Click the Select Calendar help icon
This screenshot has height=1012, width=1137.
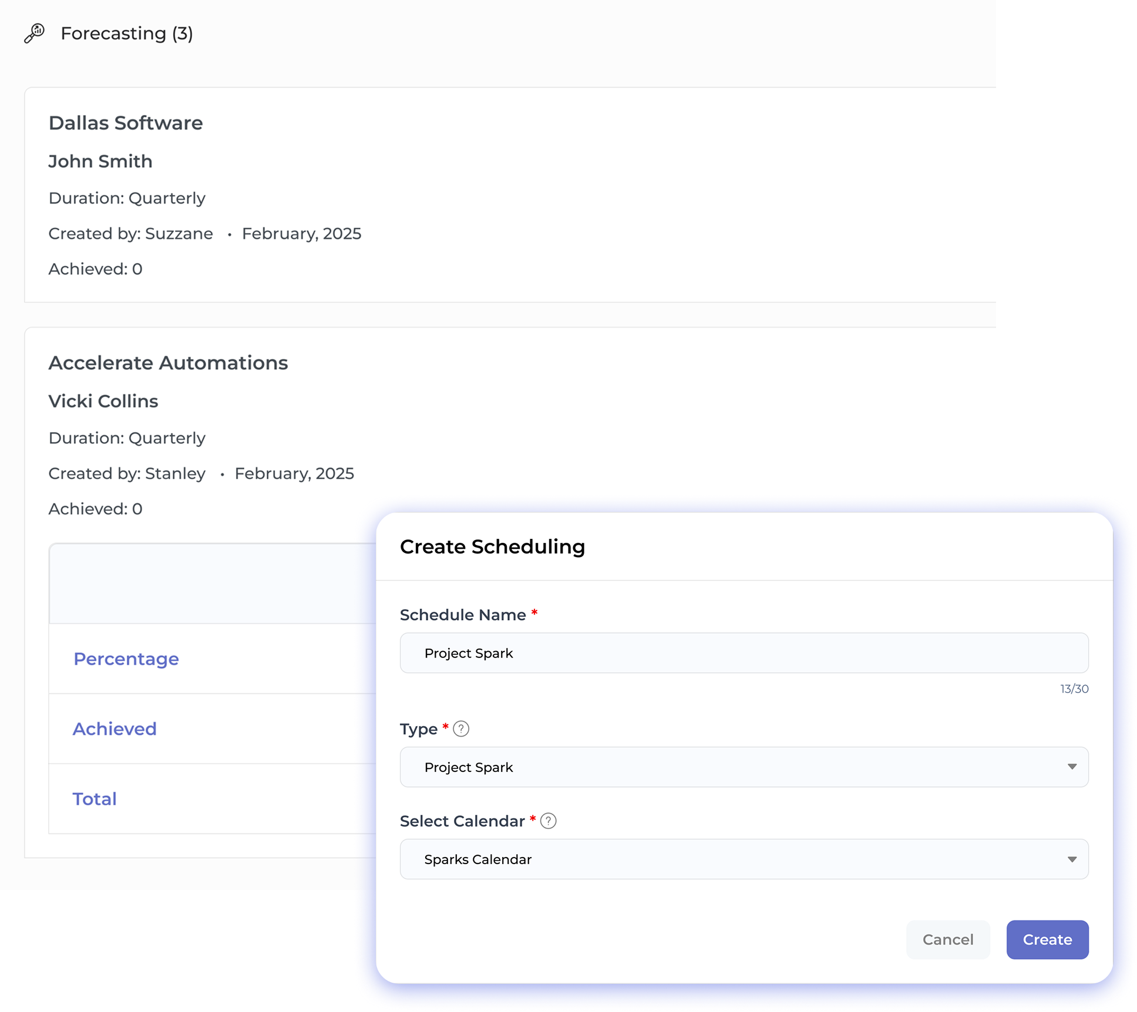[x=548, y=821]
